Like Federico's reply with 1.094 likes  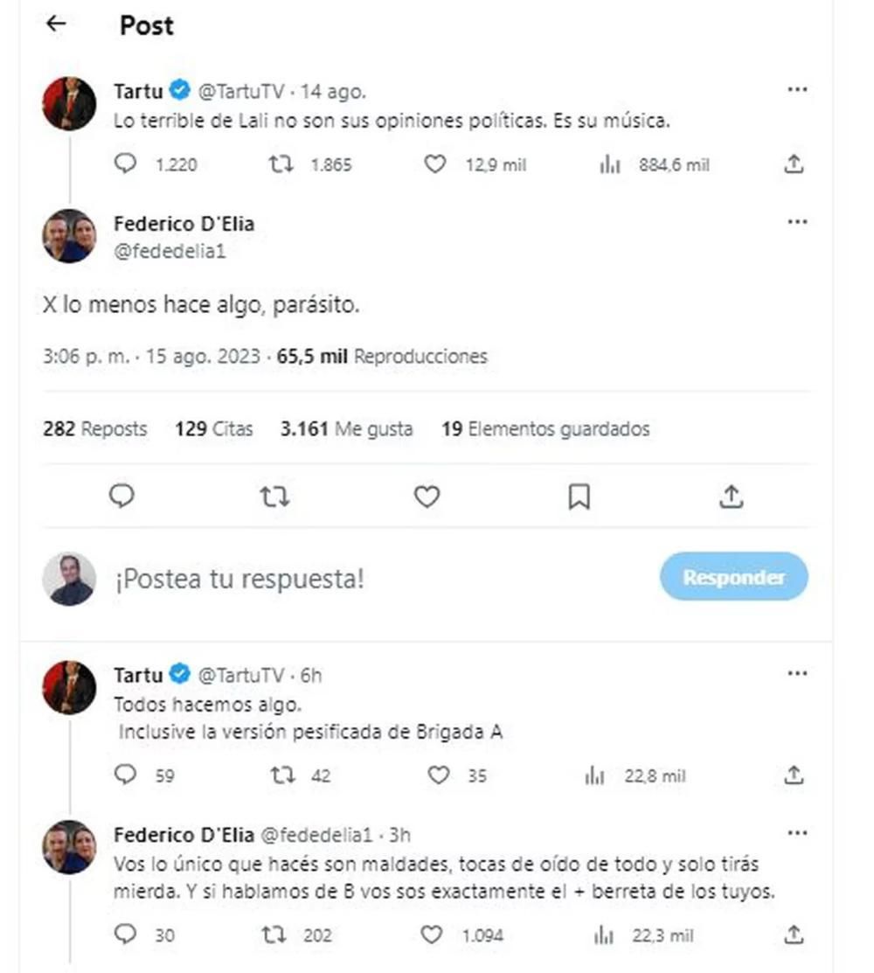click(432, 935)
